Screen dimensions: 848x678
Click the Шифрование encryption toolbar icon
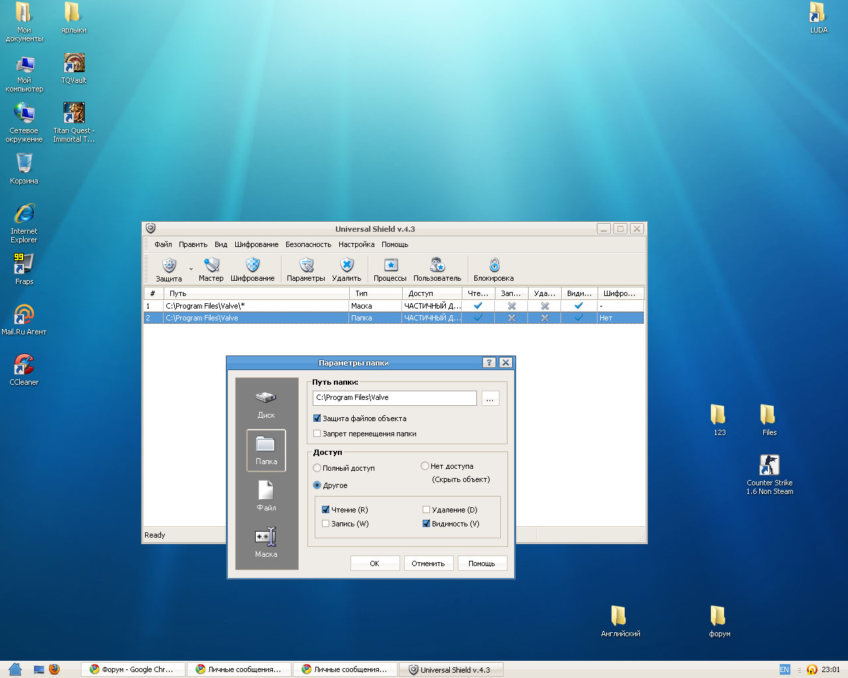click(252, 269)
